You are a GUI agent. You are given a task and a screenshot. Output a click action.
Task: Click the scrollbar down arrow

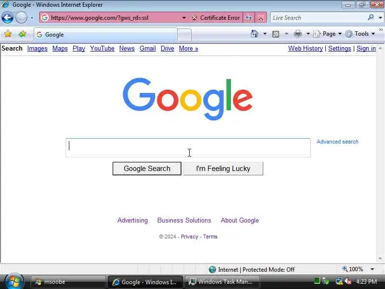380,259
